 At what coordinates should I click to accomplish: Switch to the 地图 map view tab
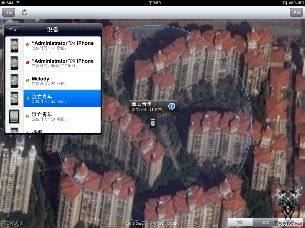[x=240, y=222]
